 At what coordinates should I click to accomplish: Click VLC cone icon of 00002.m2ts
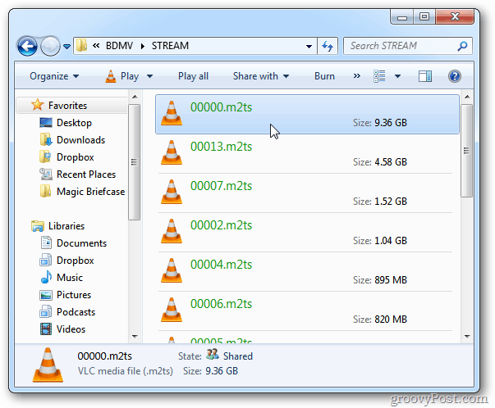click(x=172, y=232)
